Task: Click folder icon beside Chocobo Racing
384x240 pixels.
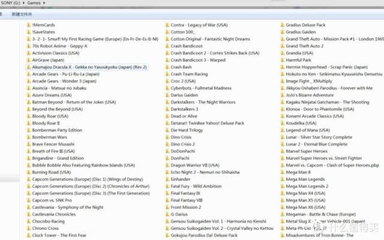Action: pyautogui.click(x=29, y=221)
